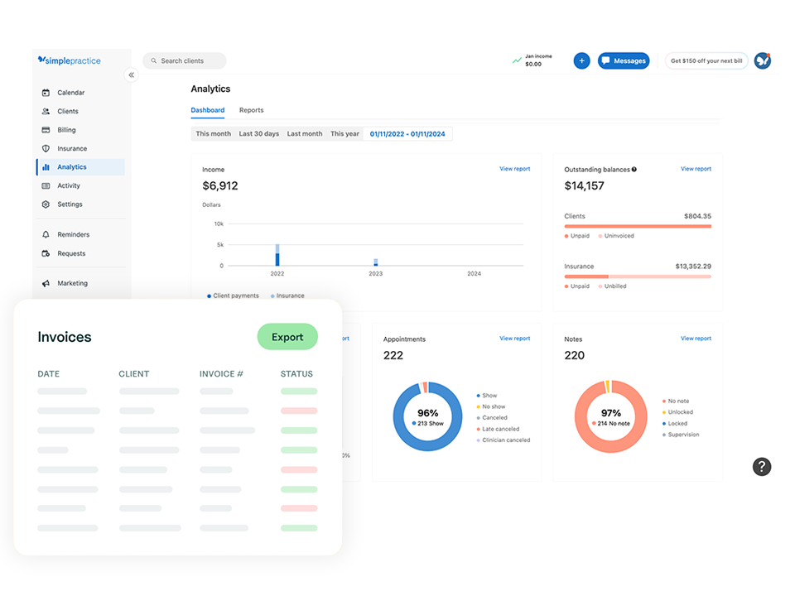
Task: Click the Reminders bell icon
Action: (x=46, y=235)
